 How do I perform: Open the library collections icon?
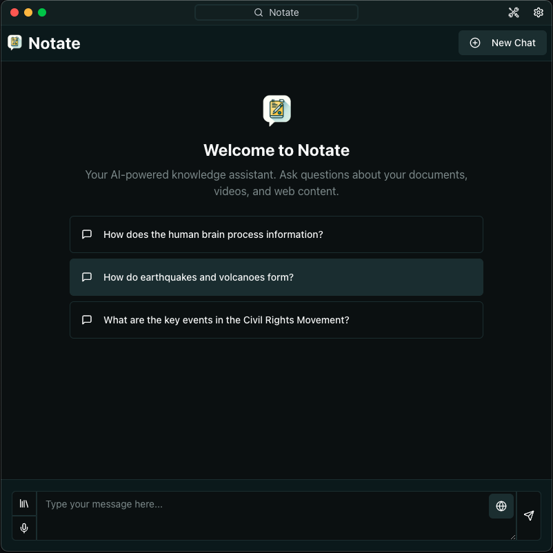click(24, 503)
